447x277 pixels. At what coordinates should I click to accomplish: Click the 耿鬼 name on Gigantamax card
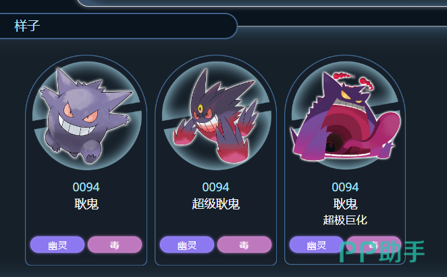click(345, 204)
